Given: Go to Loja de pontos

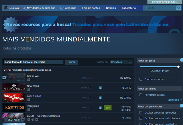Looking at the screenshot, I should (x=91, y=8).
